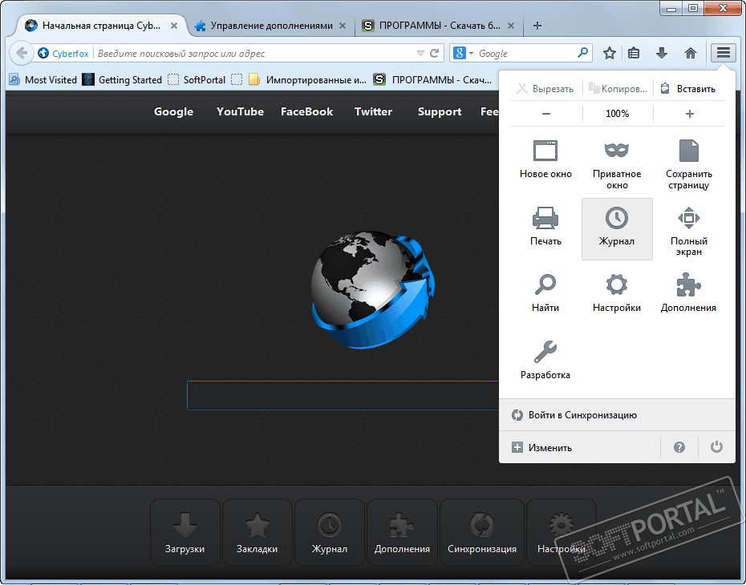Open Настройки tile on the start page

click(562, 532)
